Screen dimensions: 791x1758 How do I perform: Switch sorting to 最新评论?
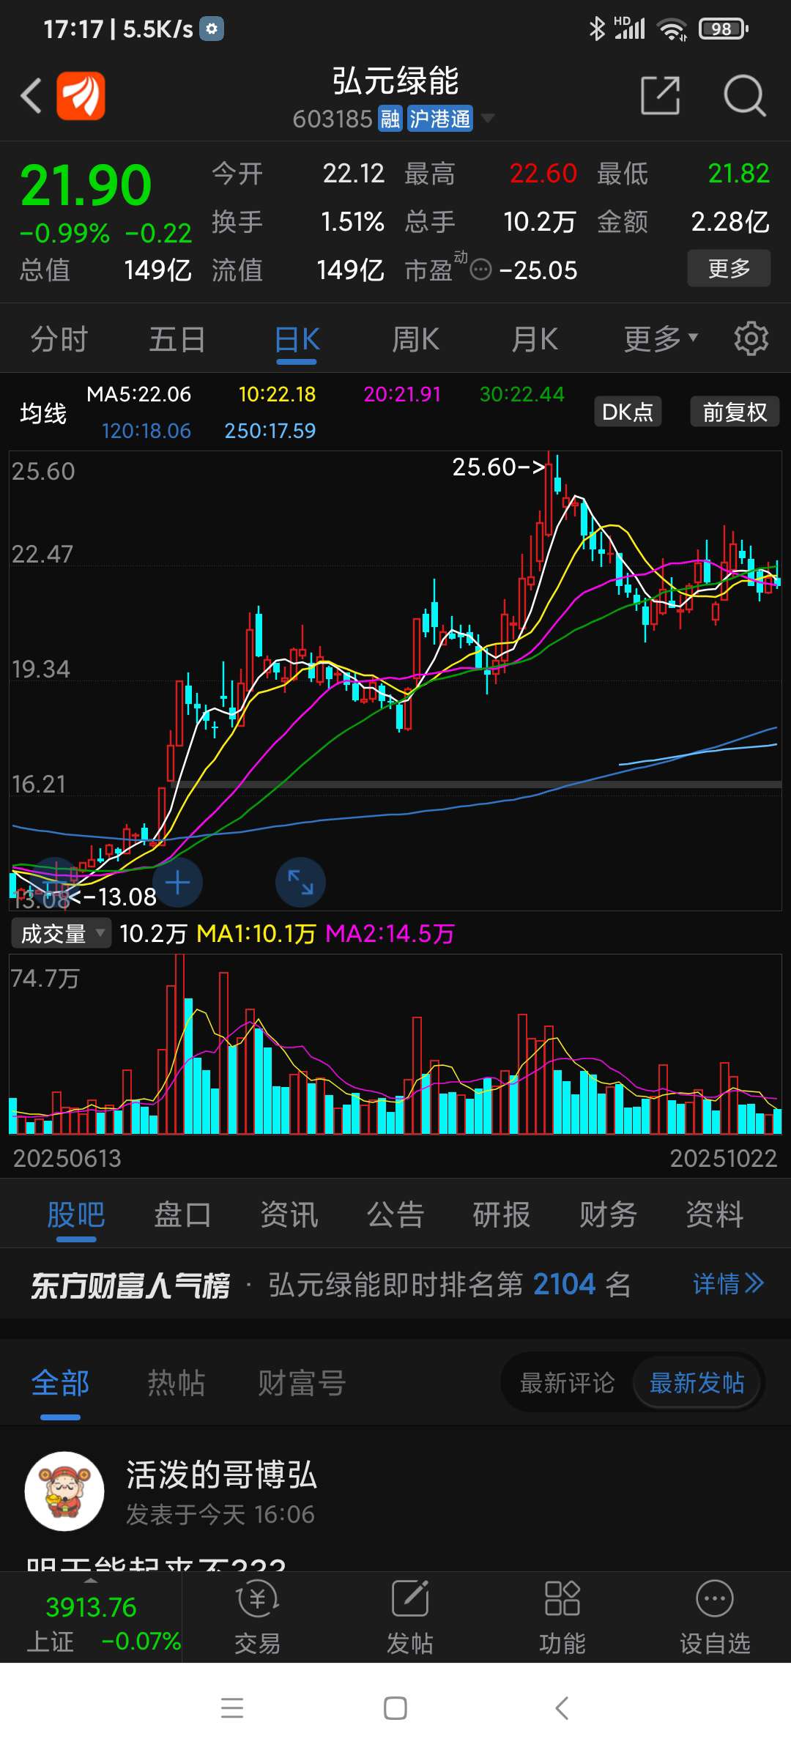(567, 1383)
